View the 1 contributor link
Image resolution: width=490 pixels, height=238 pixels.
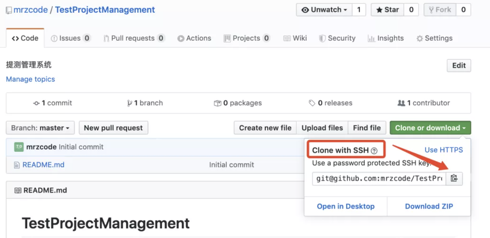click(424, 103)
